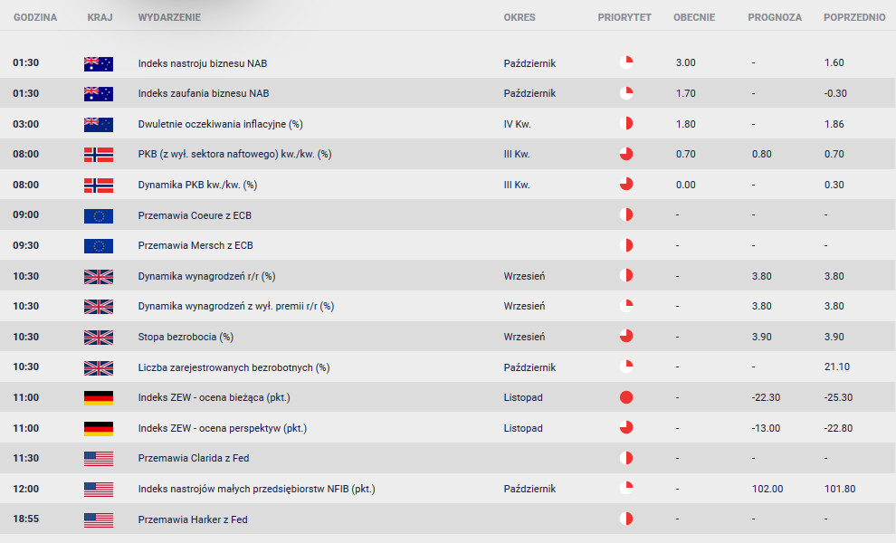The width and height of the screenshot is (896, 543).
Task: Open event Przemawia Mersch z ECB
Action: [x=195, y=245]
